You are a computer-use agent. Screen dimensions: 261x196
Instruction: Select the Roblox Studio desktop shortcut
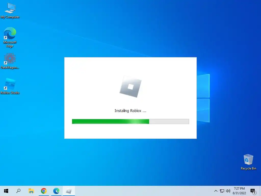click(x=10, y=86)
